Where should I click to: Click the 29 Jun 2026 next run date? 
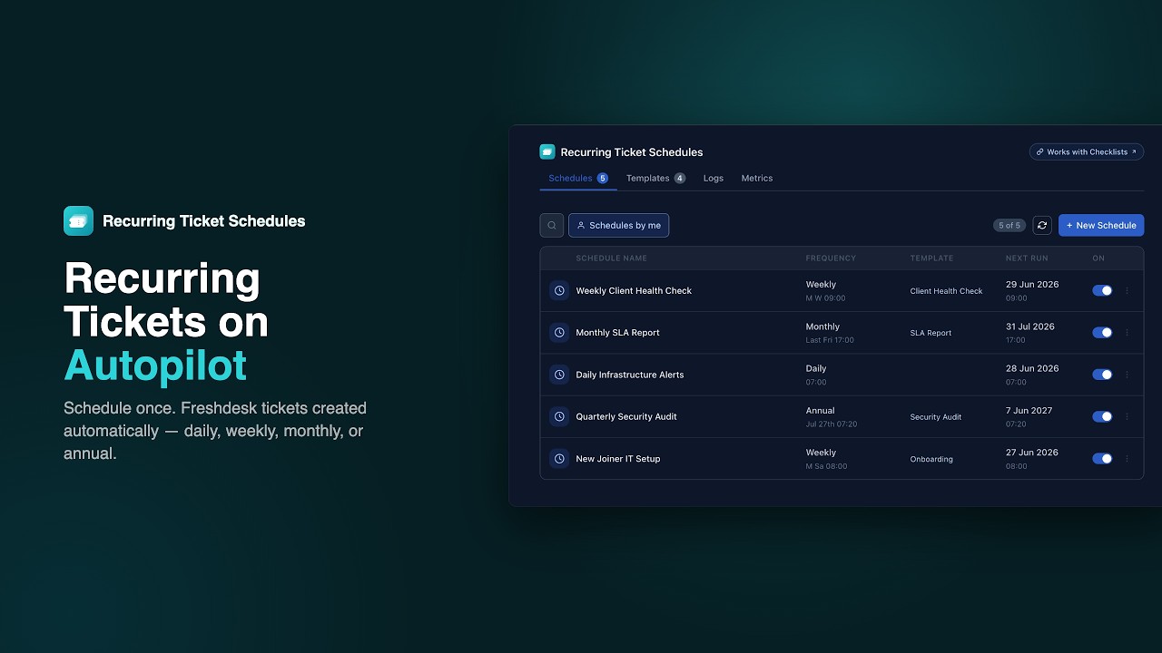coord(1032,284)
